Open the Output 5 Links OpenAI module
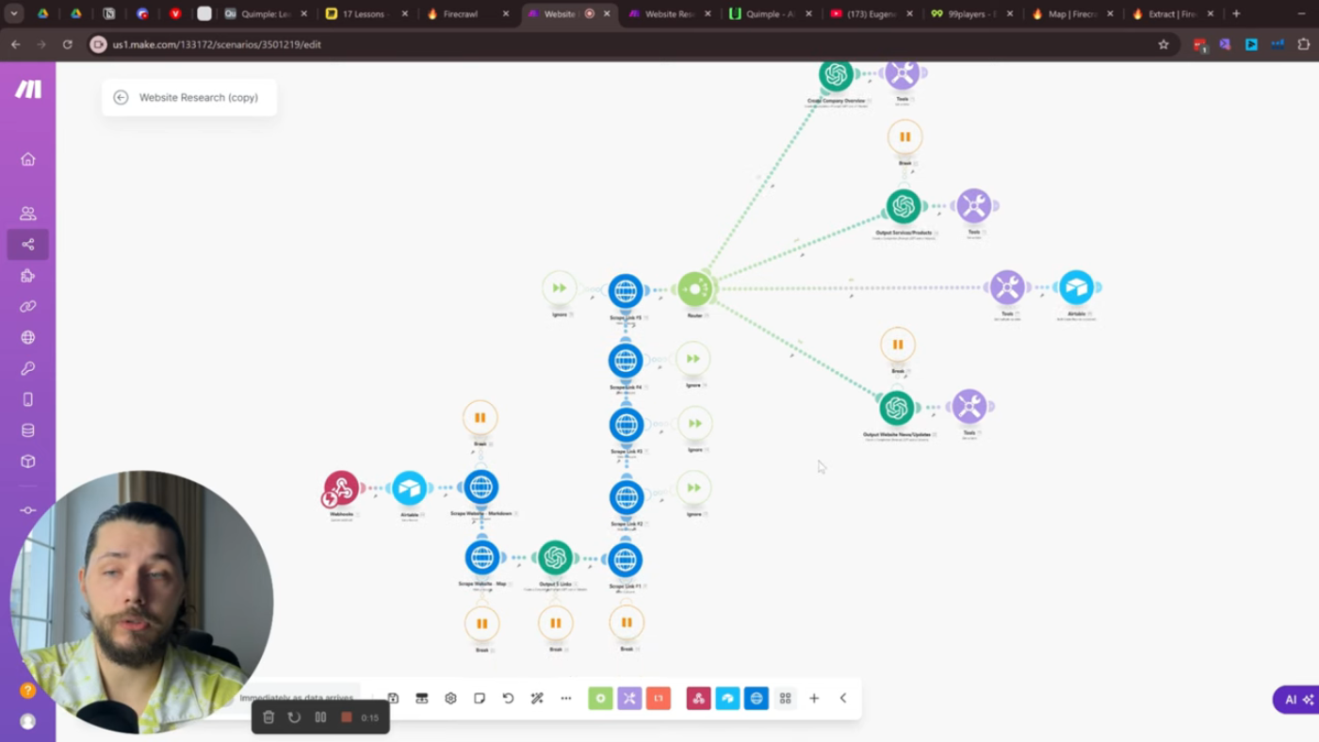Viewport: 1319px width, 742px height. pos(555,557)
